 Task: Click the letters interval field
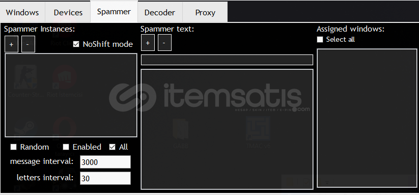tap(105, 178)
